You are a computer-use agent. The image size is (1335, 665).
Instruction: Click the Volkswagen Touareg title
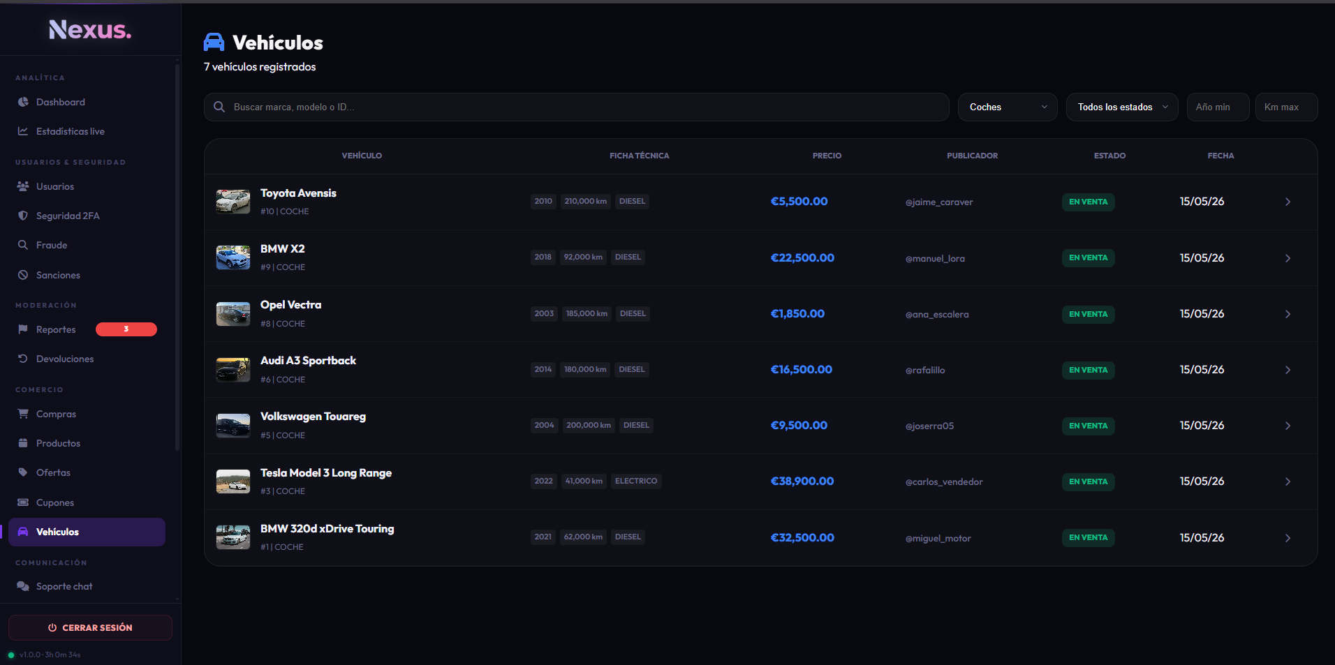click(313, 417)
